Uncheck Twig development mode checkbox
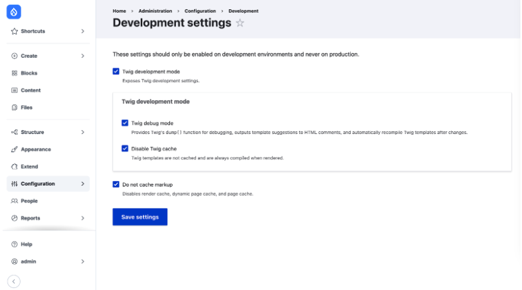 click(x=116, y=72)
